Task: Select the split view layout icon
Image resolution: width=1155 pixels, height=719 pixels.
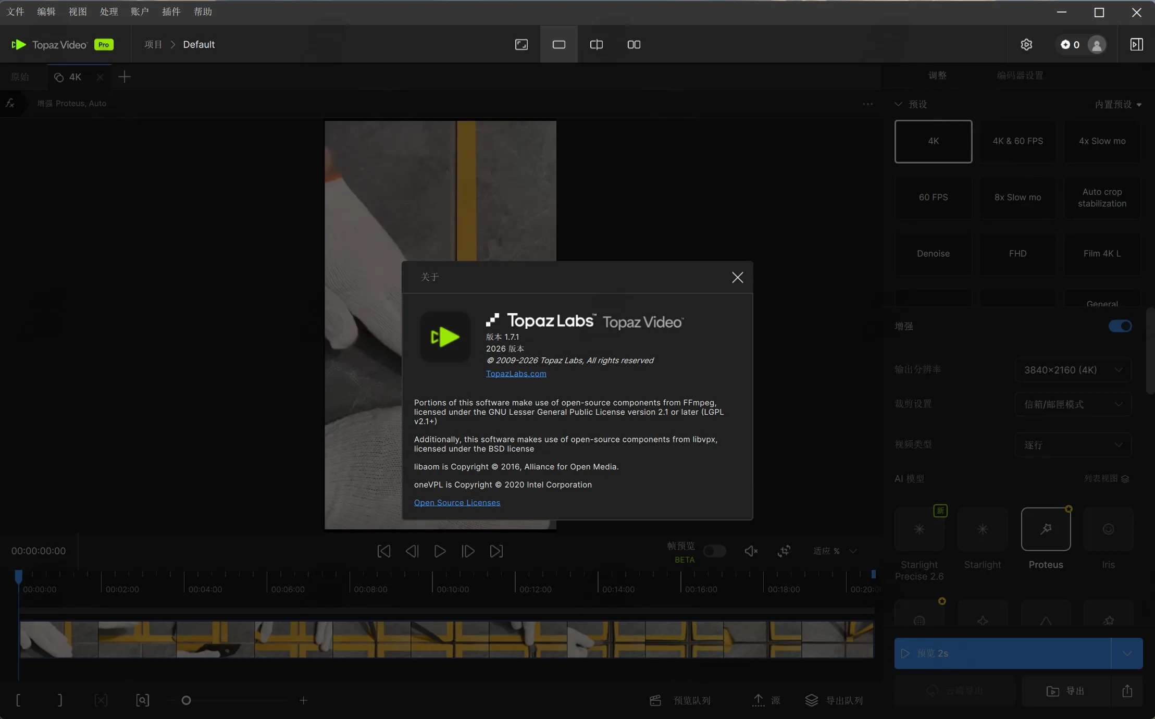Action: coord(596,44)
